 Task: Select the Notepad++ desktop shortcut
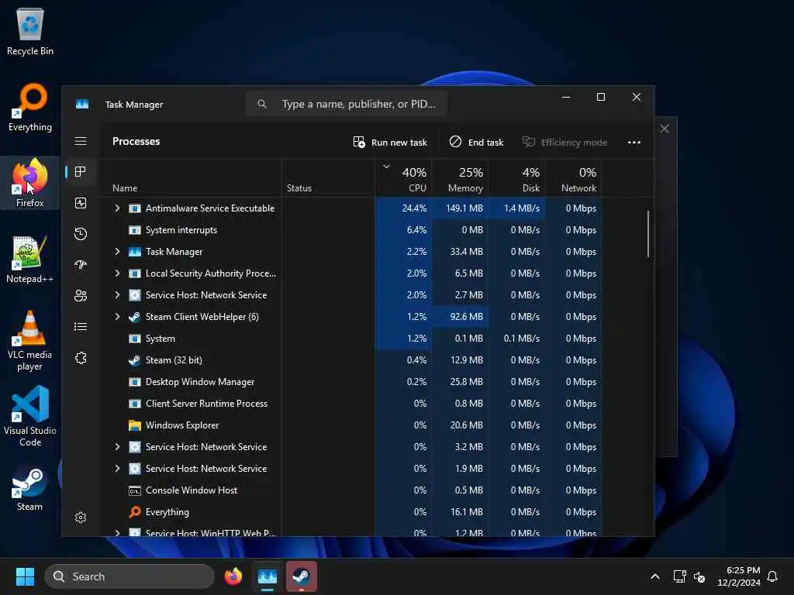click(x=30, y=259)
